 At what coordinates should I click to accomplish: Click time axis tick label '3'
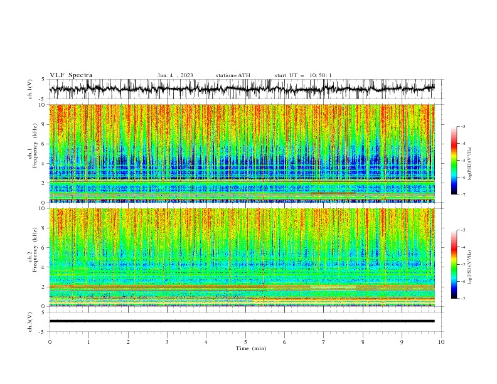pos(167,342)
